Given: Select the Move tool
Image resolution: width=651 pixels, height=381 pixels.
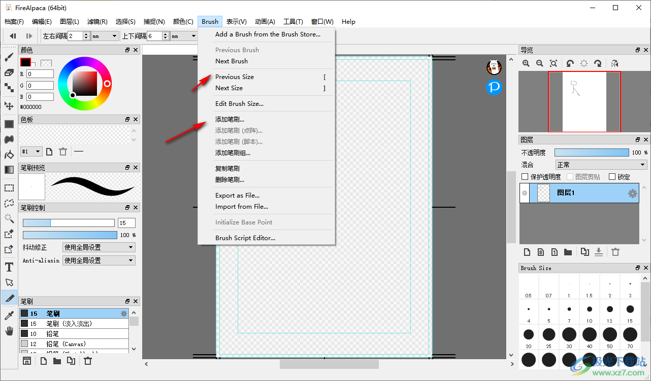Looking at the screenshot, I should [9, 105].
